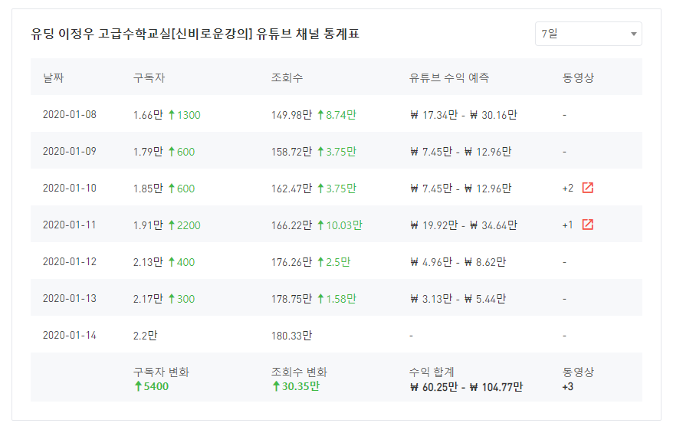Viewport: 673px width, 433px height.
Task: Click view count 180.33만
Action: coord(291,336)
